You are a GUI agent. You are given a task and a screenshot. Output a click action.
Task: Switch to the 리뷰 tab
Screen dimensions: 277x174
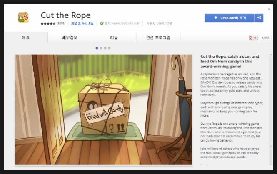click(114, 37)
